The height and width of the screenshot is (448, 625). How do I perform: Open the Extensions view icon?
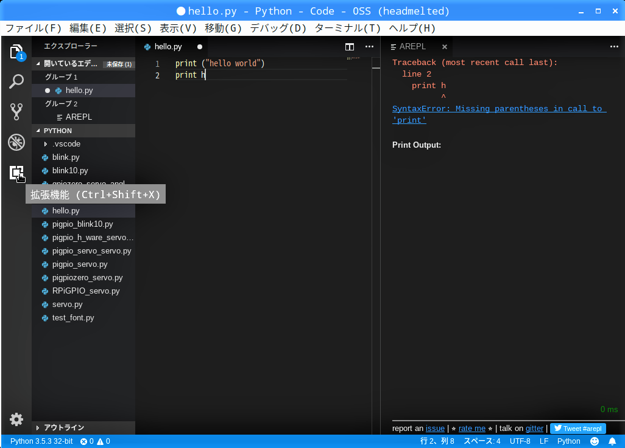(16, 173)
